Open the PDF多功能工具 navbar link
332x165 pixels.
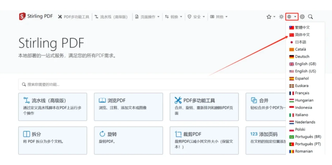(74, 17)
